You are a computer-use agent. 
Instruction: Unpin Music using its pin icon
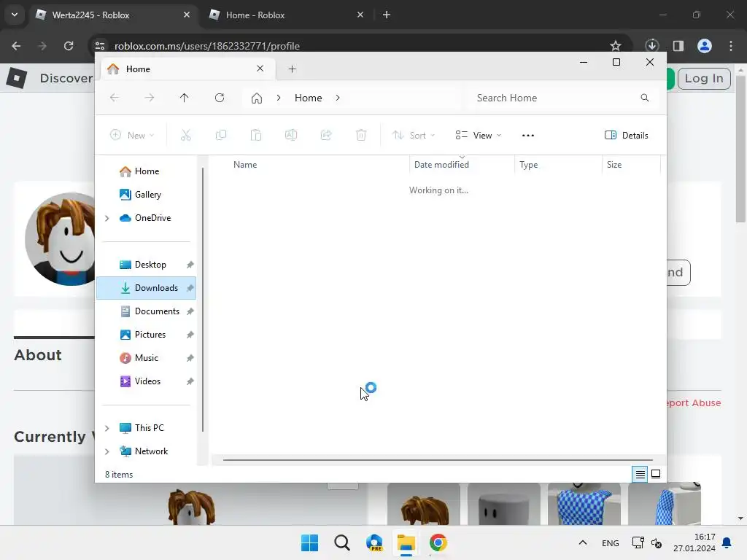[190, 358]
